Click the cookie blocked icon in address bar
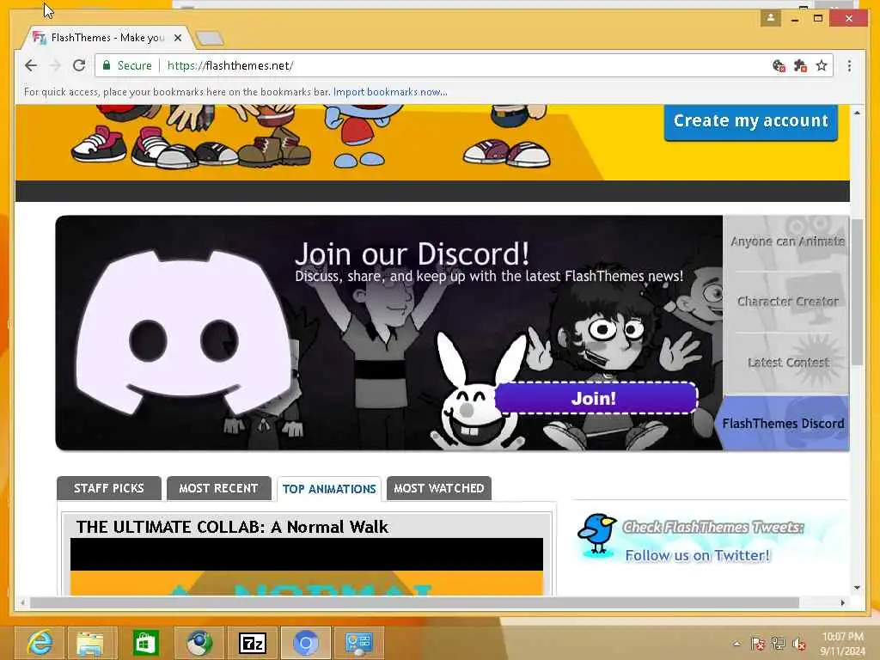The height and width of the screenshot is (660, 880). (x=779, y=65)
